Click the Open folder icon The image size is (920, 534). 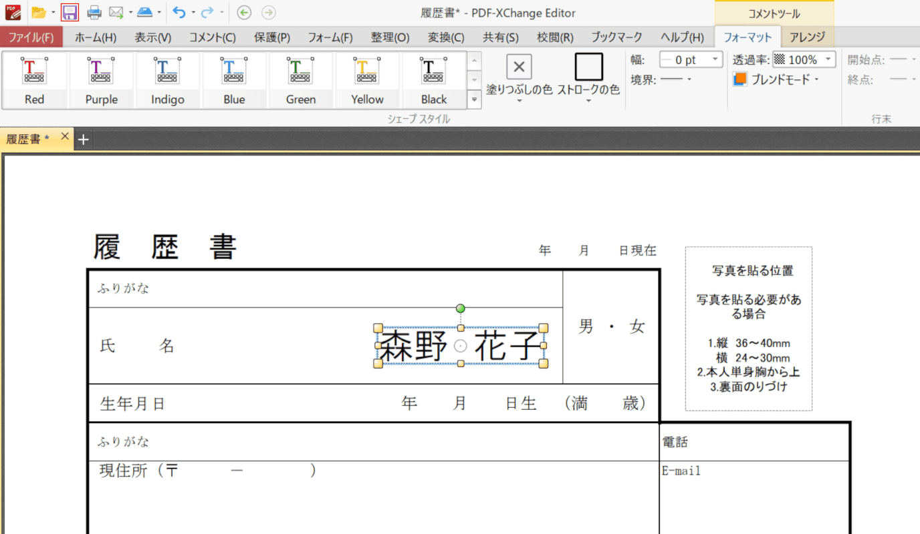click(39, 12)
